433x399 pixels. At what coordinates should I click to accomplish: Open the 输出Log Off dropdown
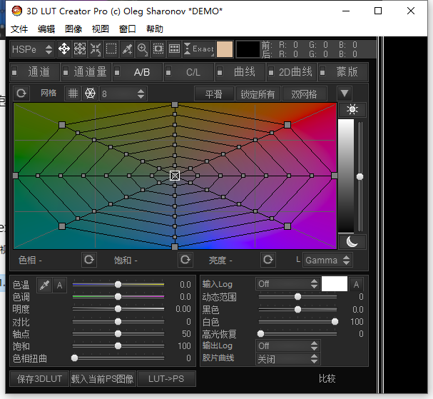coord(287,345)
